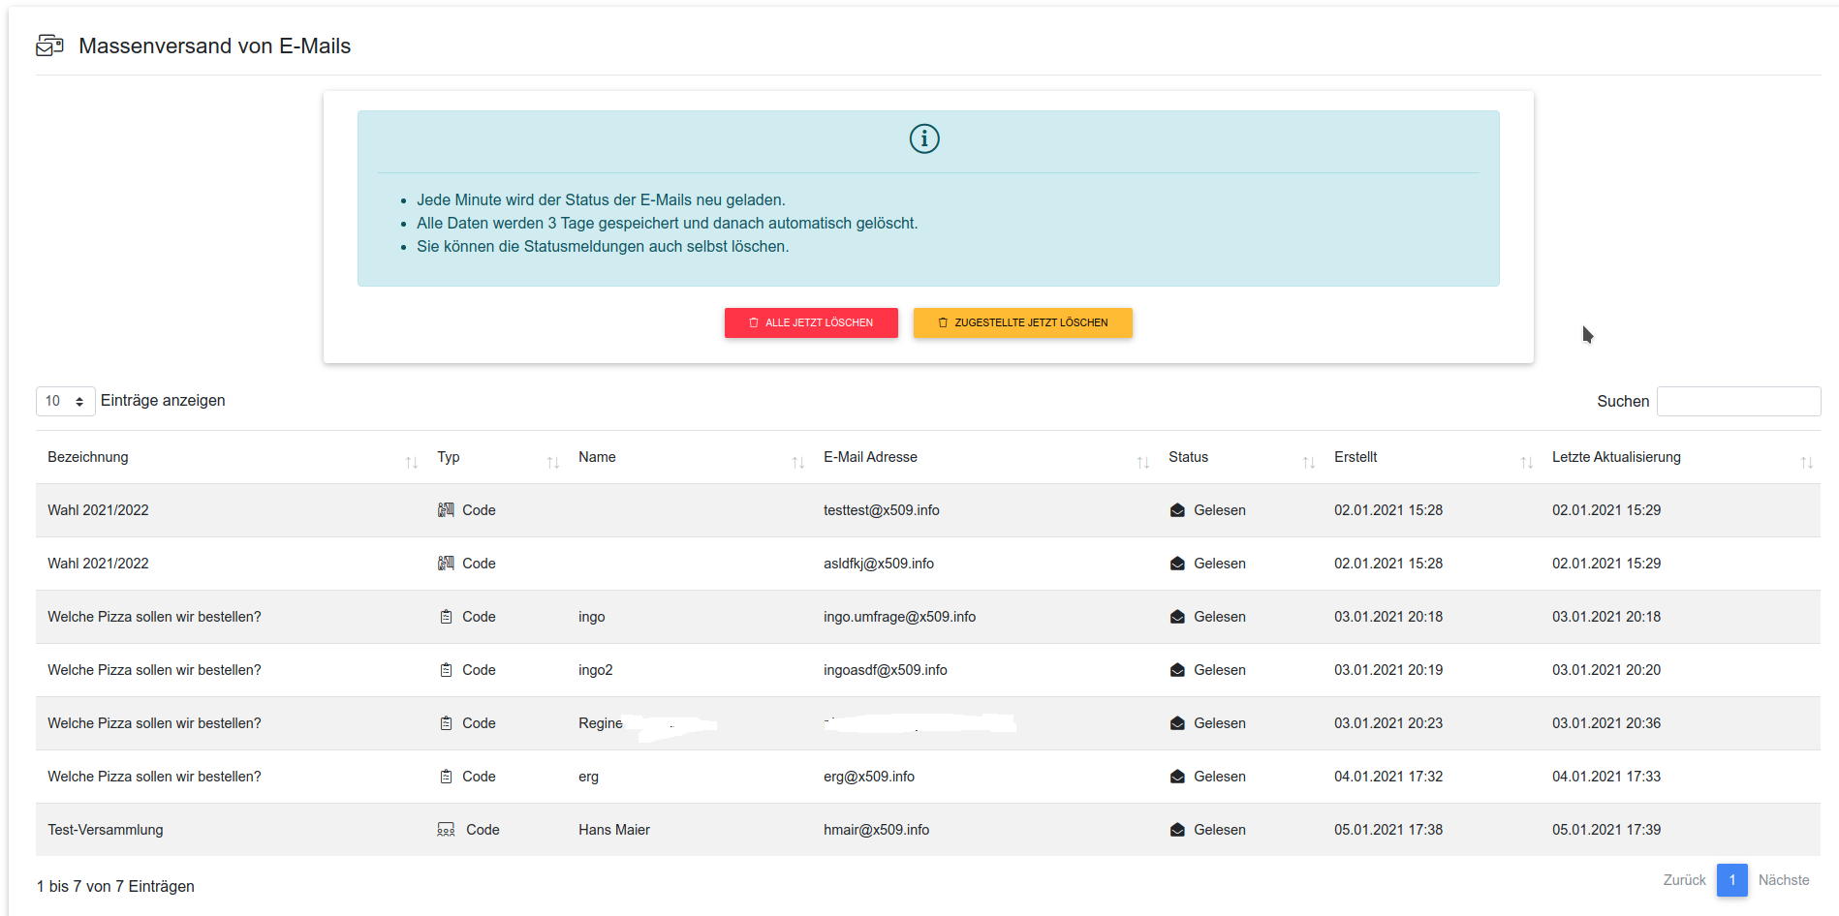Click the assembly type icon for Test-Versammlung
Image resolution: width=1839 pixels, height=916 pixels.
(x=446, y=830)
